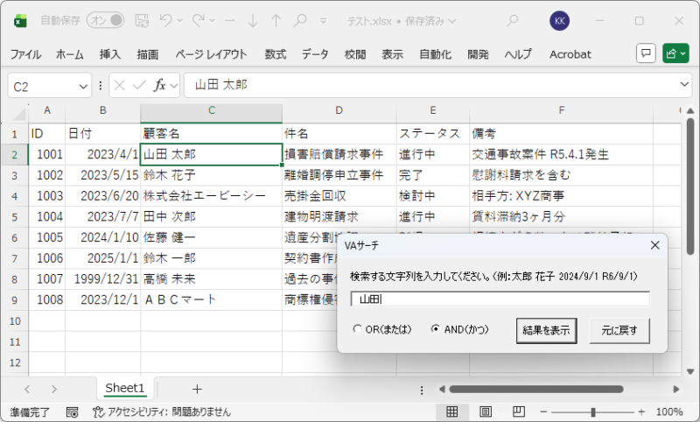Click the zoom slider in status bar
Image resolution: width=700 pixels, height=422 pixels.
point(596,411)
